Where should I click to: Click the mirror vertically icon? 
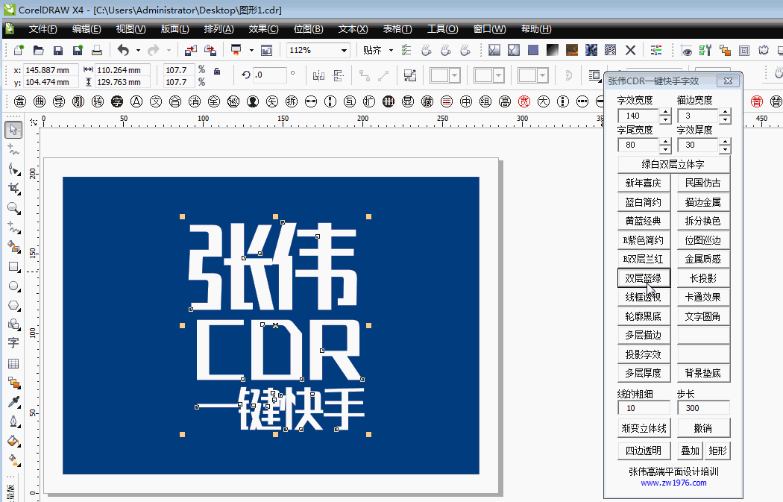(x=338, y=76)
